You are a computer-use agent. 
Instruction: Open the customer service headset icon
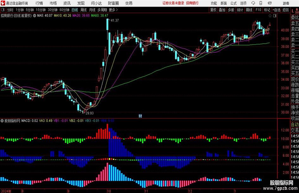pos(253,3)
